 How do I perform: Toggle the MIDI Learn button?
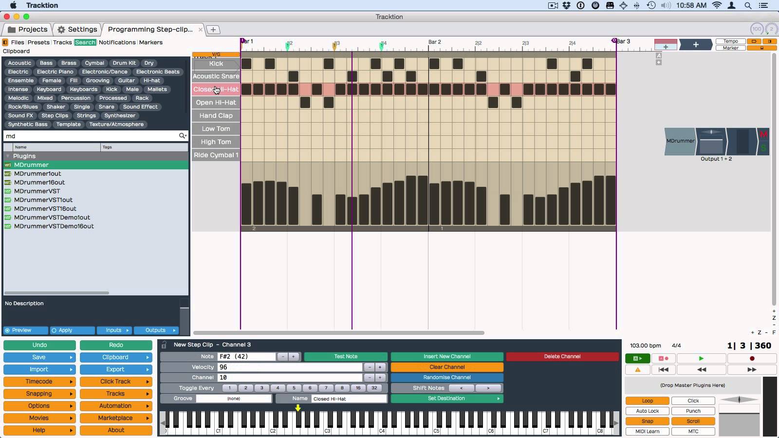(648, 431)
